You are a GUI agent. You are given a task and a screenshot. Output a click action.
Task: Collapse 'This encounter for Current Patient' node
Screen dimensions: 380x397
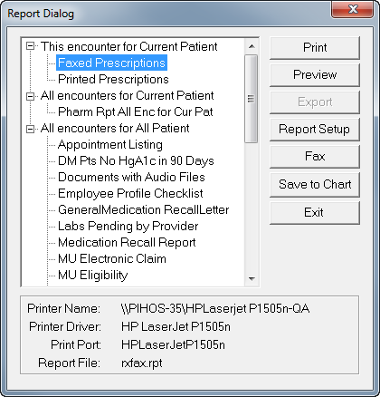(30, 46)
